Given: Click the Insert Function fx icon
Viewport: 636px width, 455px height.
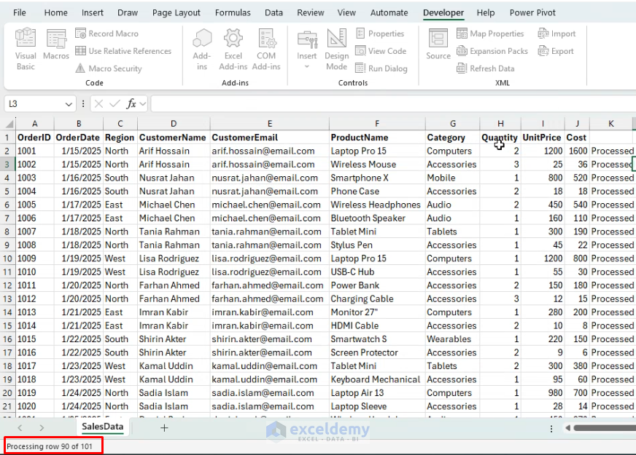Looking at the screenshot, I should tap(131, 104).
